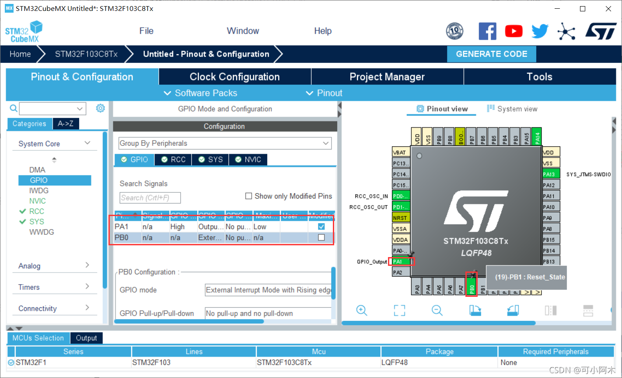Screen dimensions: 622x378
Task: Click the ST logo in the top right
Action: 601,31
